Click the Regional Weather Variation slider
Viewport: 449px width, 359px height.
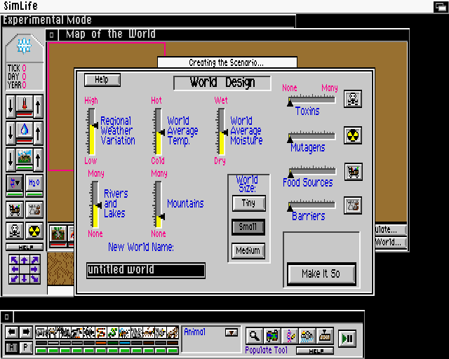[92, 131]
